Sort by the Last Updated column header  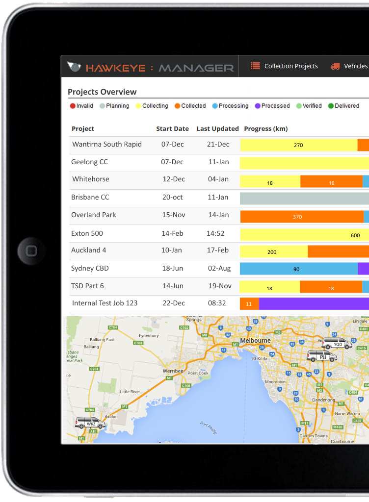(217, 129)
